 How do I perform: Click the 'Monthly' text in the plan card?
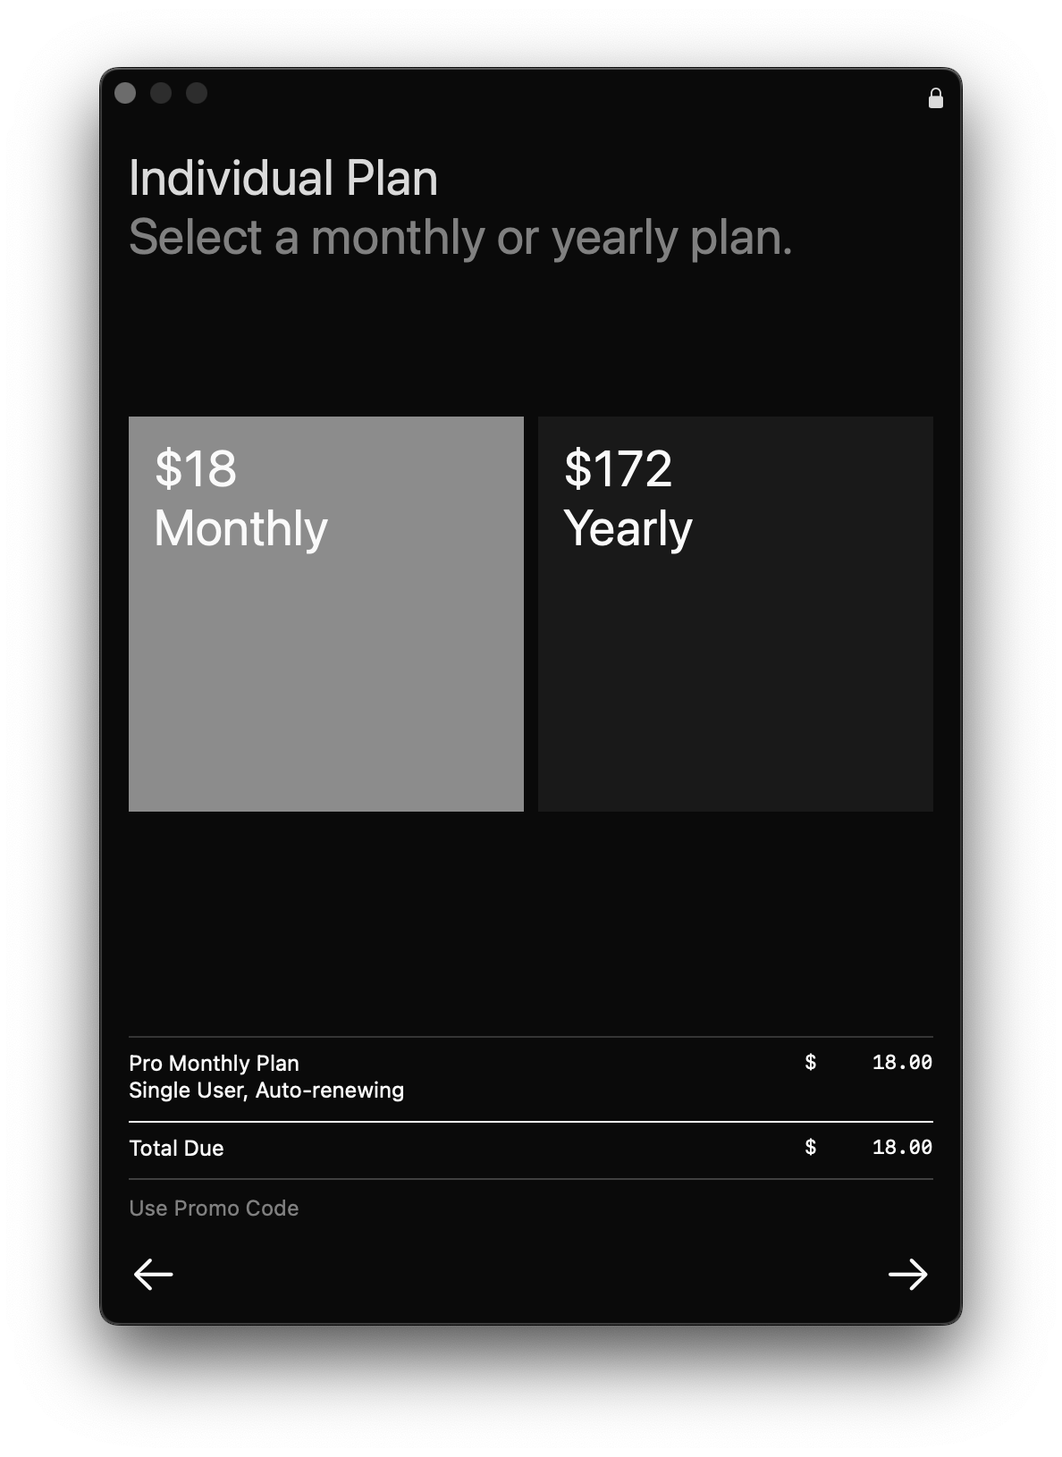point(240,527)
